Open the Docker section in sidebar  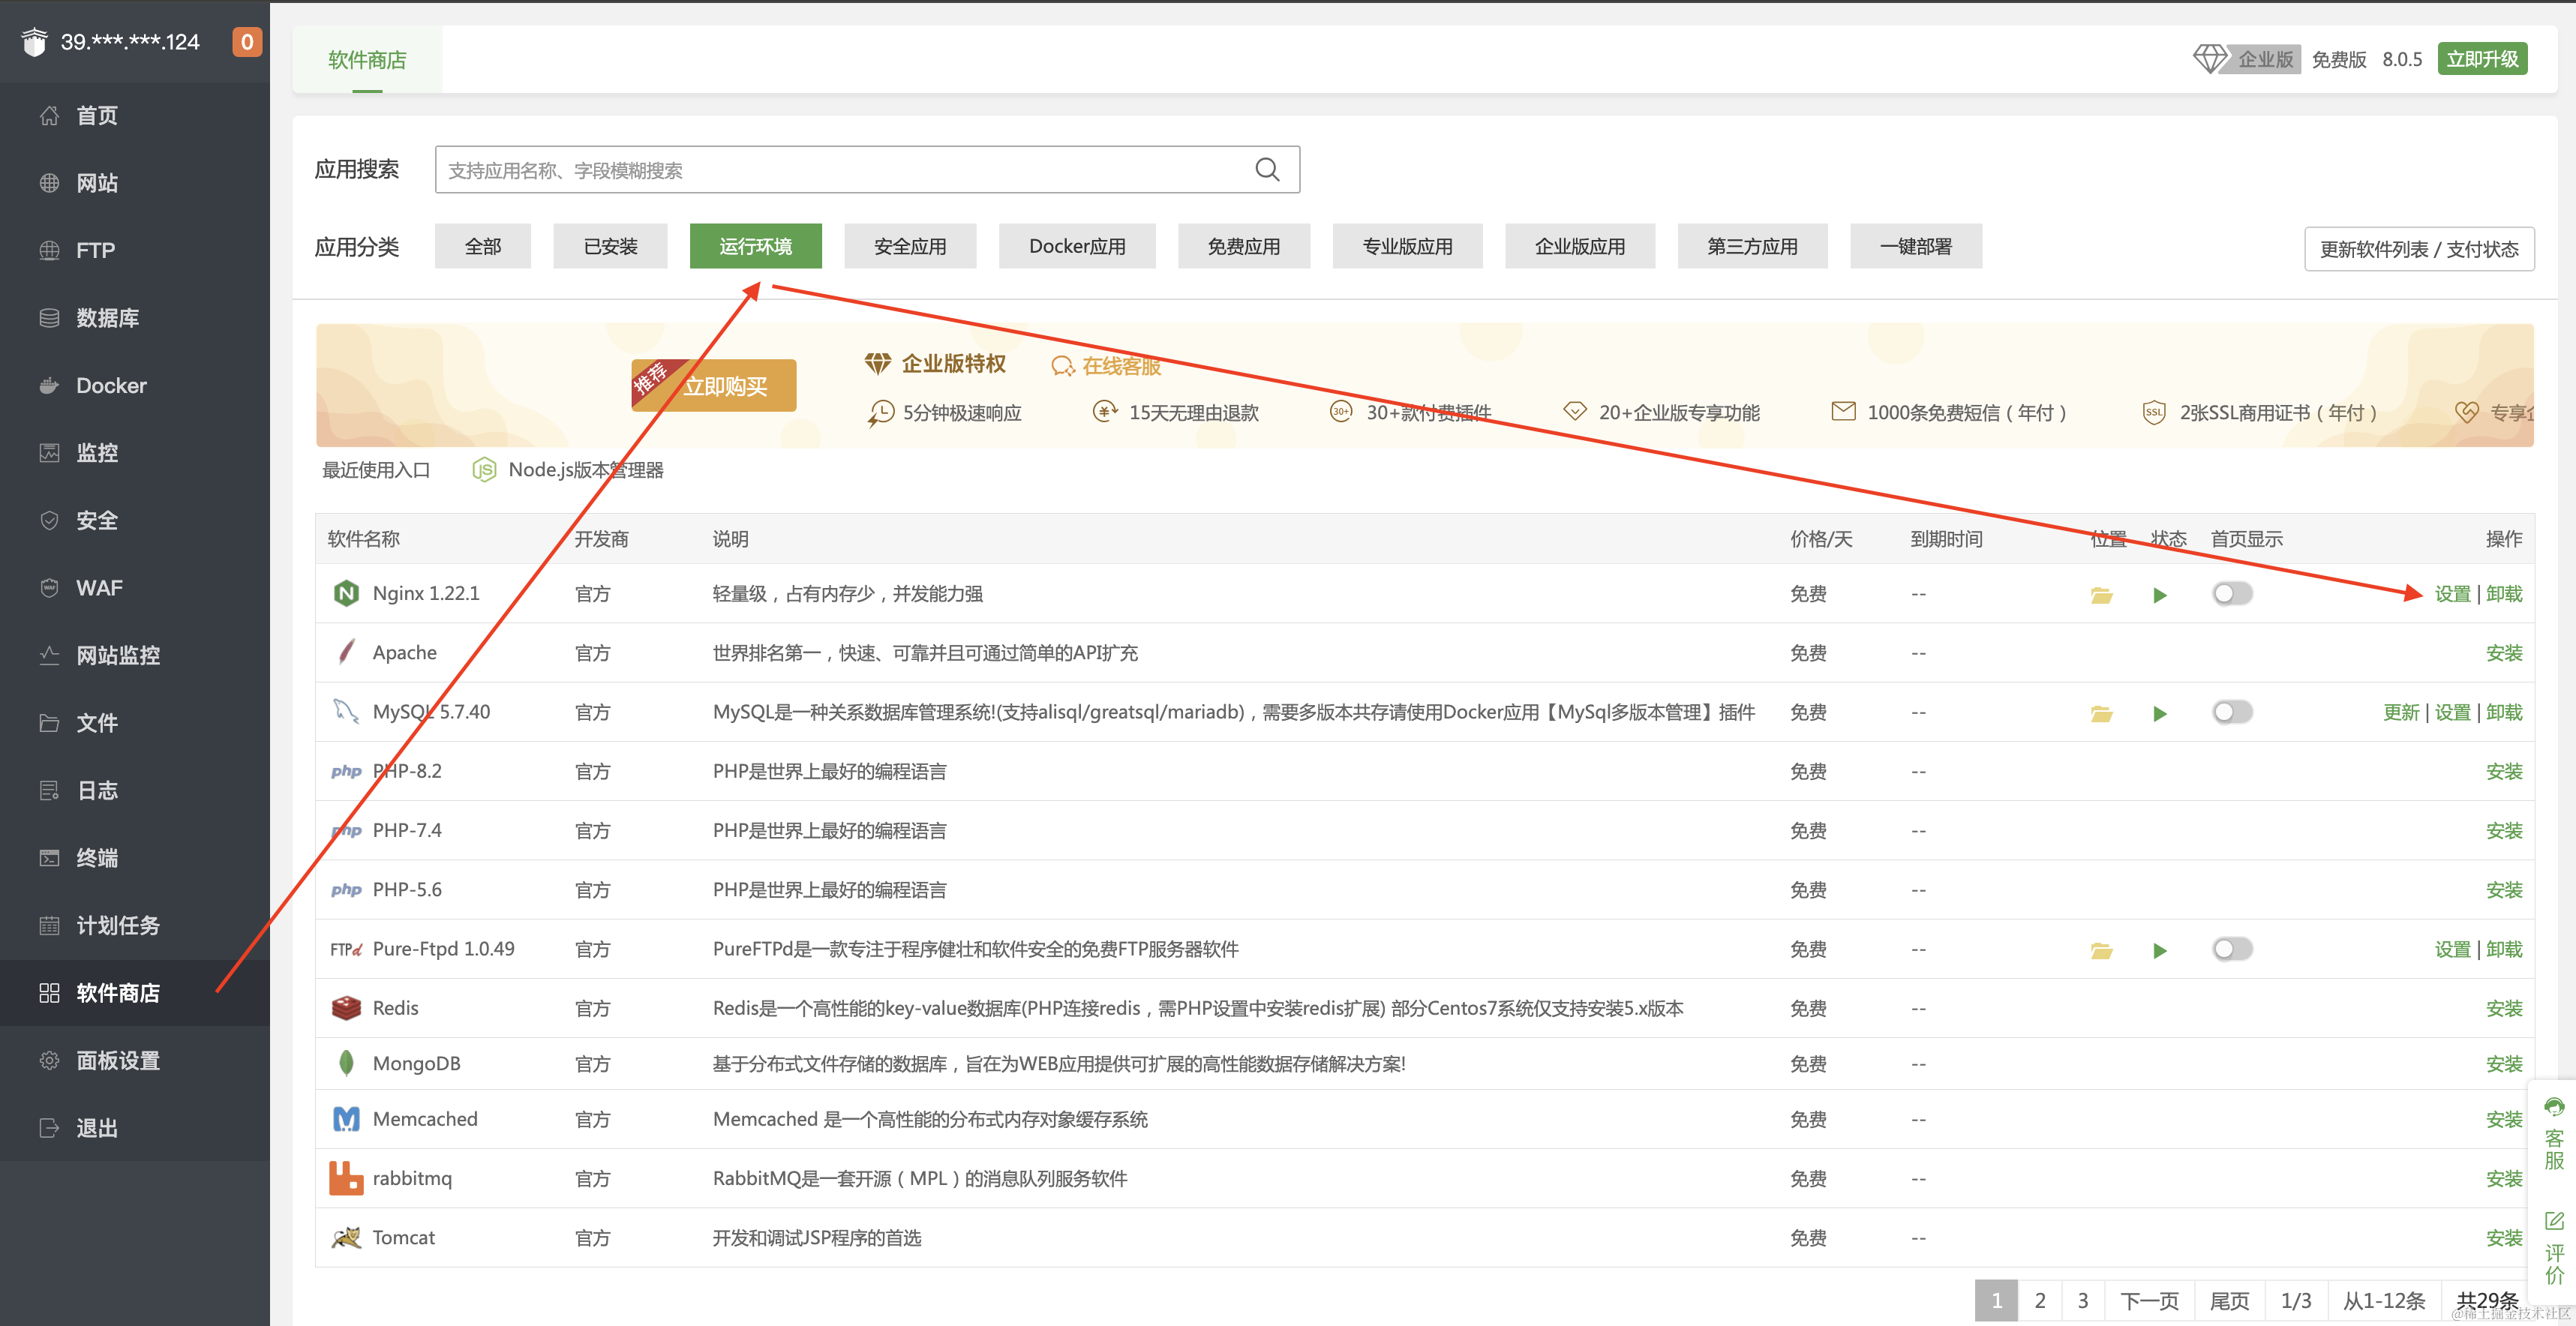[x=111, y=385]
